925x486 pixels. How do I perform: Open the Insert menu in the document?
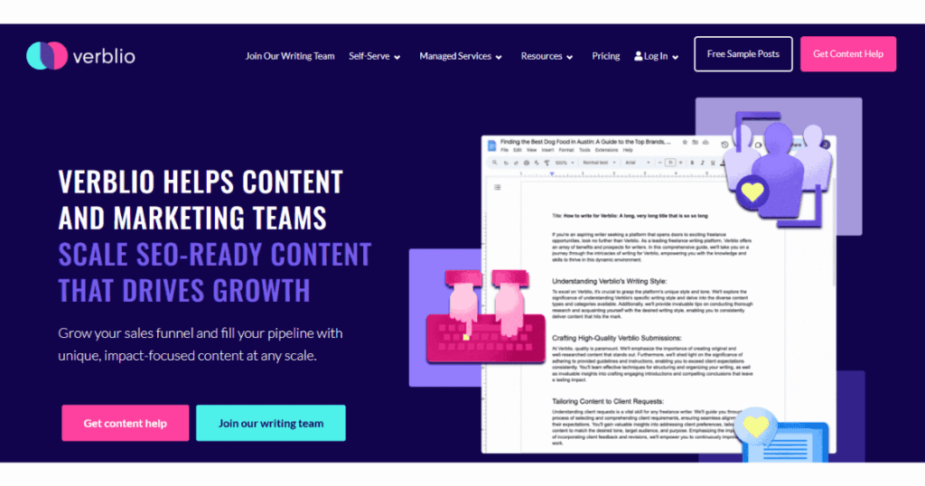(x=547, y=150)
